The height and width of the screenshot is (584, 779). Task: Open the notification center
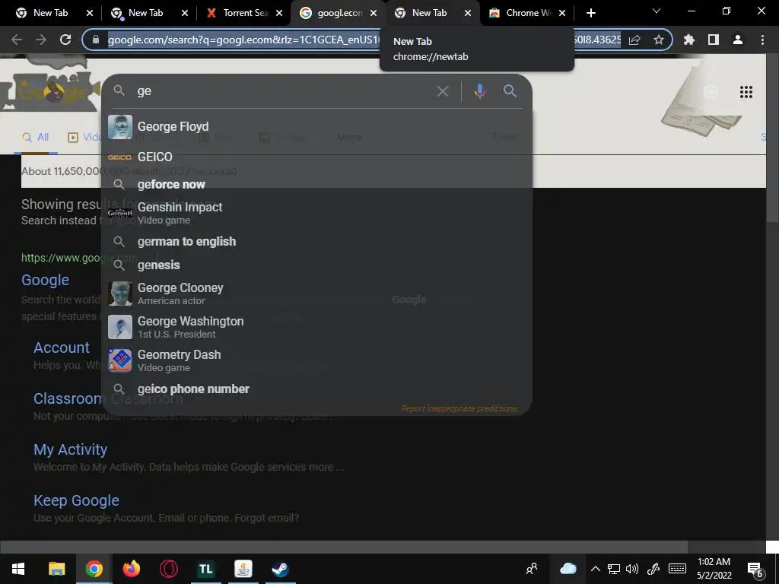pos(755,570)
